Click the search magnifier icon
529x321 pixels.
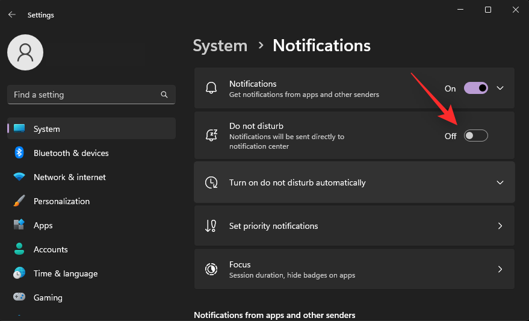[x=164, y=95]
